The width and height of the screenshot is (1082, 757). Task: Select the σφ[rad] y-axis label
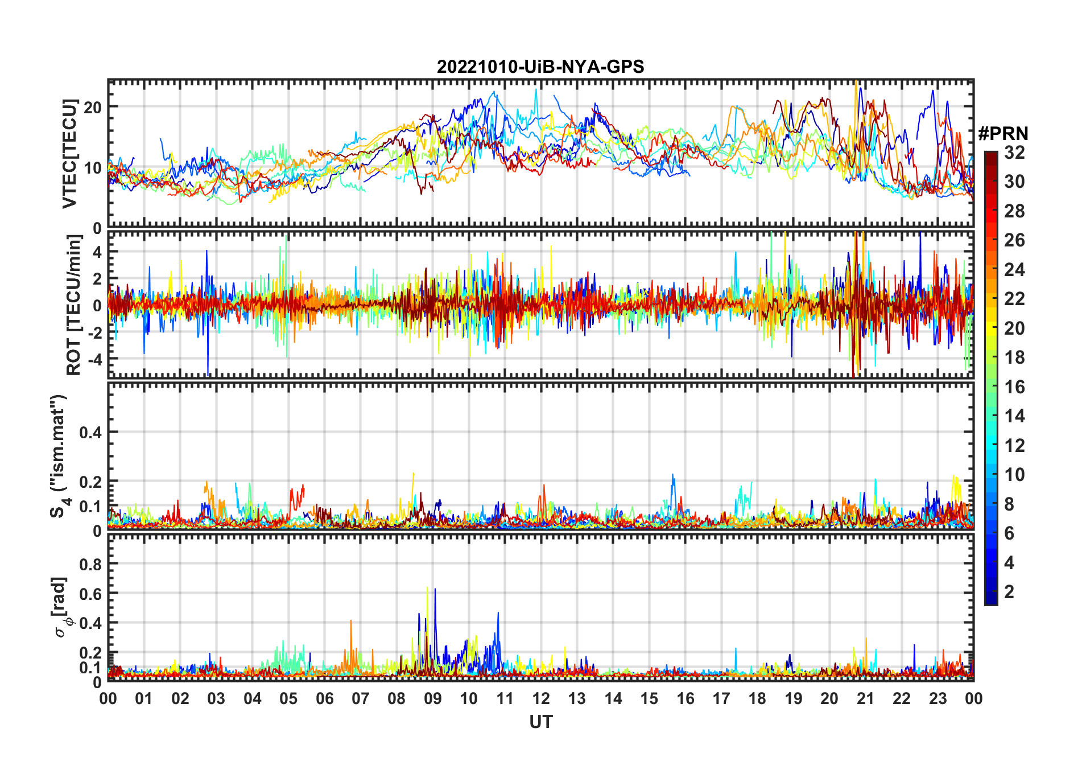coord(61,607)
